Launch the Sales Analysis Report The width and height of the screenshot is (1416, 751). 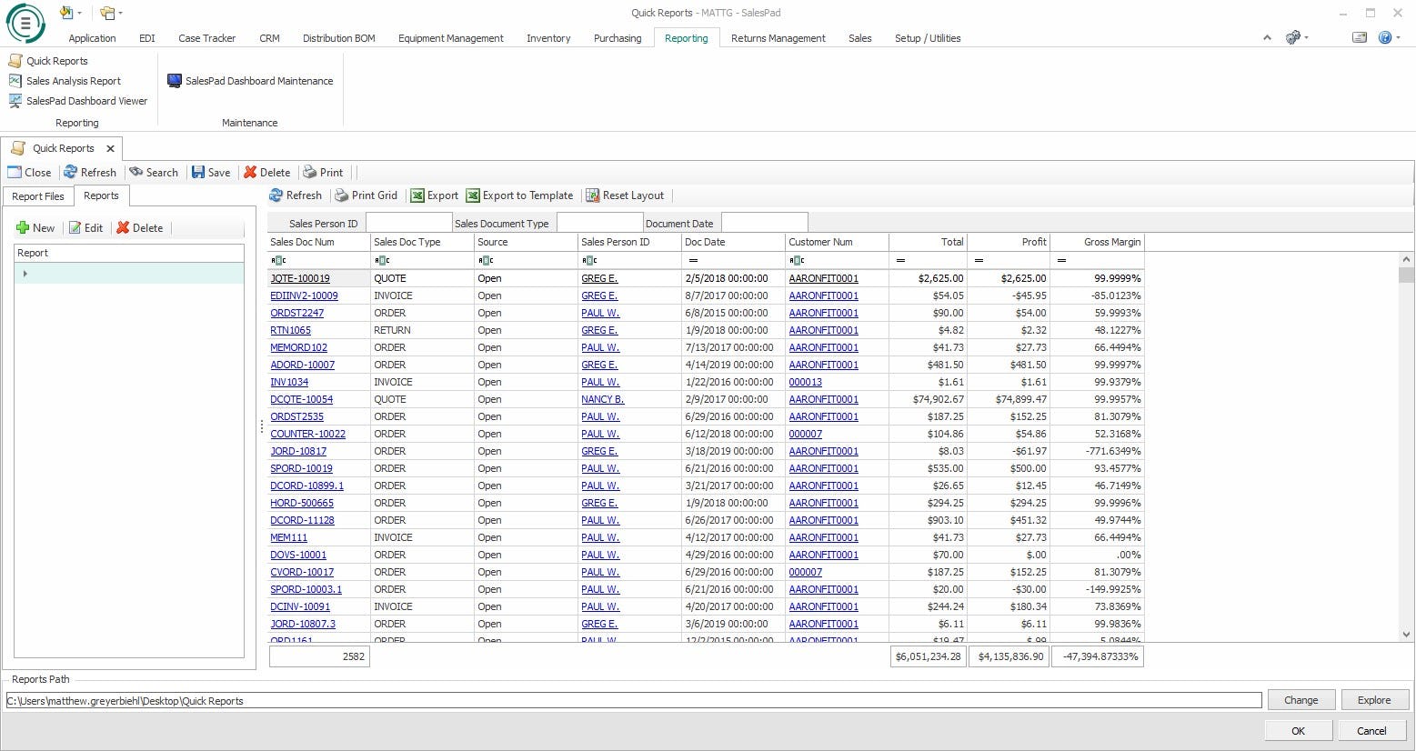click(73, 81)
